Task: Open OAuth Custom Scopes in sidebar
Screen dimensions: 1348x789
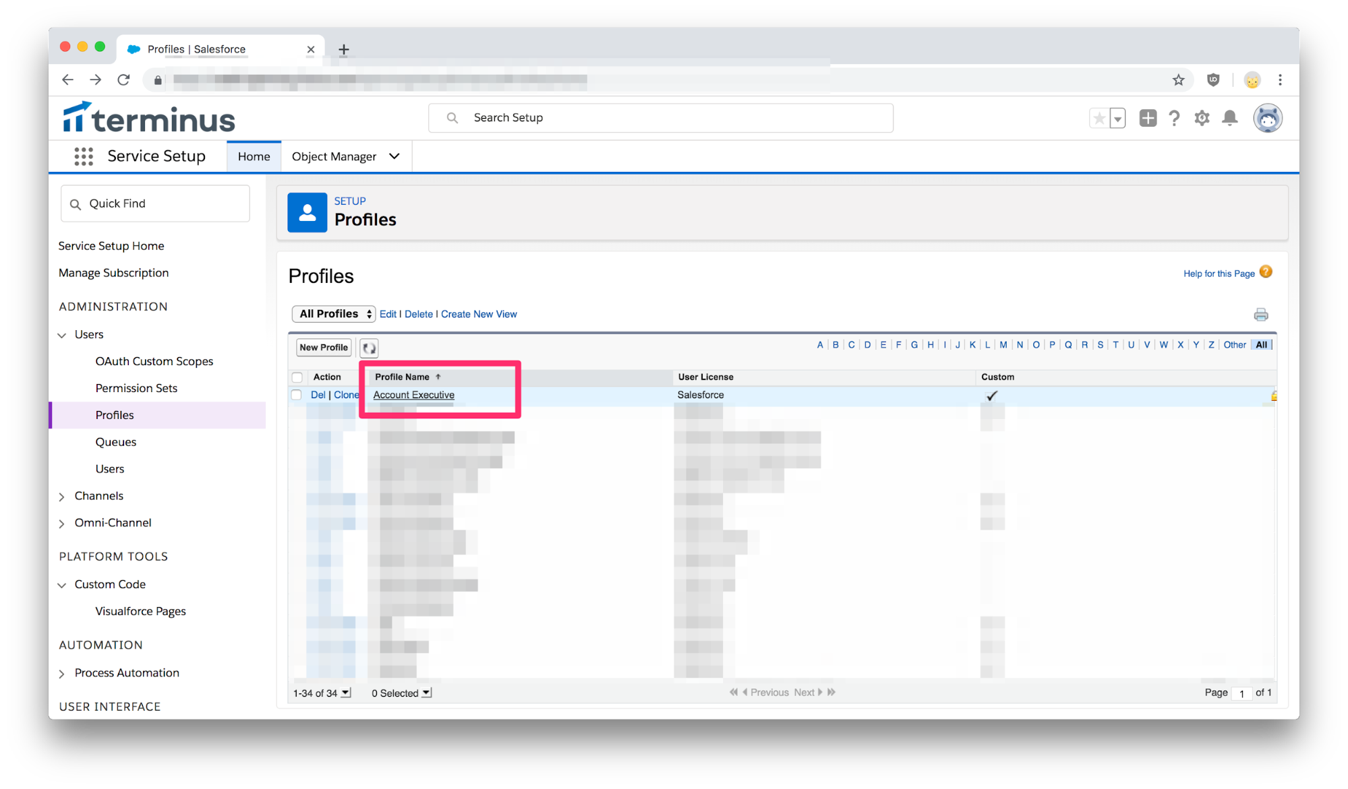Action: point(154,361)
